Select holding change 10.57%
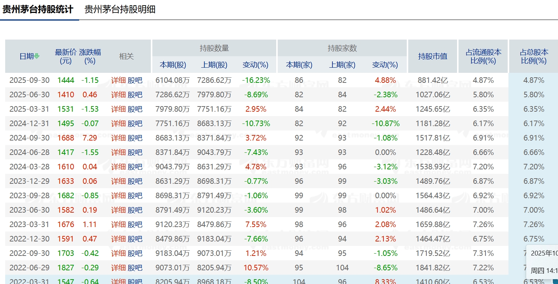This screenshot has height=284, width=558. coord(256,268)
